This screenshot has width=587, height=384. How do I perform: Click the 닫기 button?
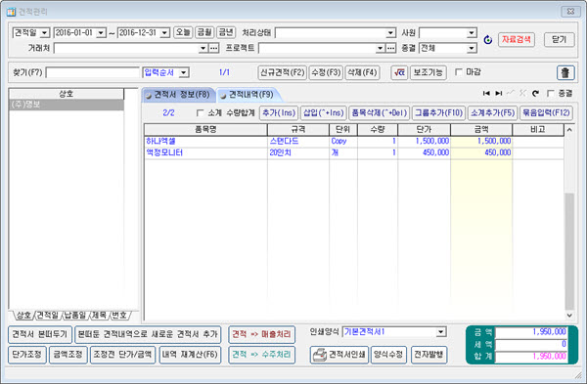click(x=559, y=40)
